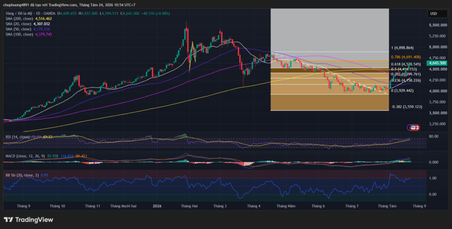This screenshot has width=452, height=229.
Task: Click the Tháng Năm time axis label
Action: tap(286, 206)
